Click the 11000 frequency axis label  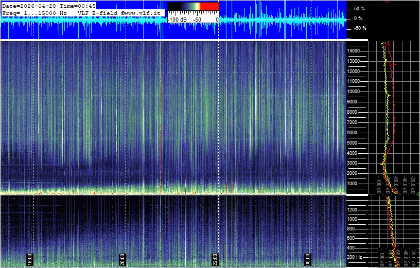pos(354,81)
